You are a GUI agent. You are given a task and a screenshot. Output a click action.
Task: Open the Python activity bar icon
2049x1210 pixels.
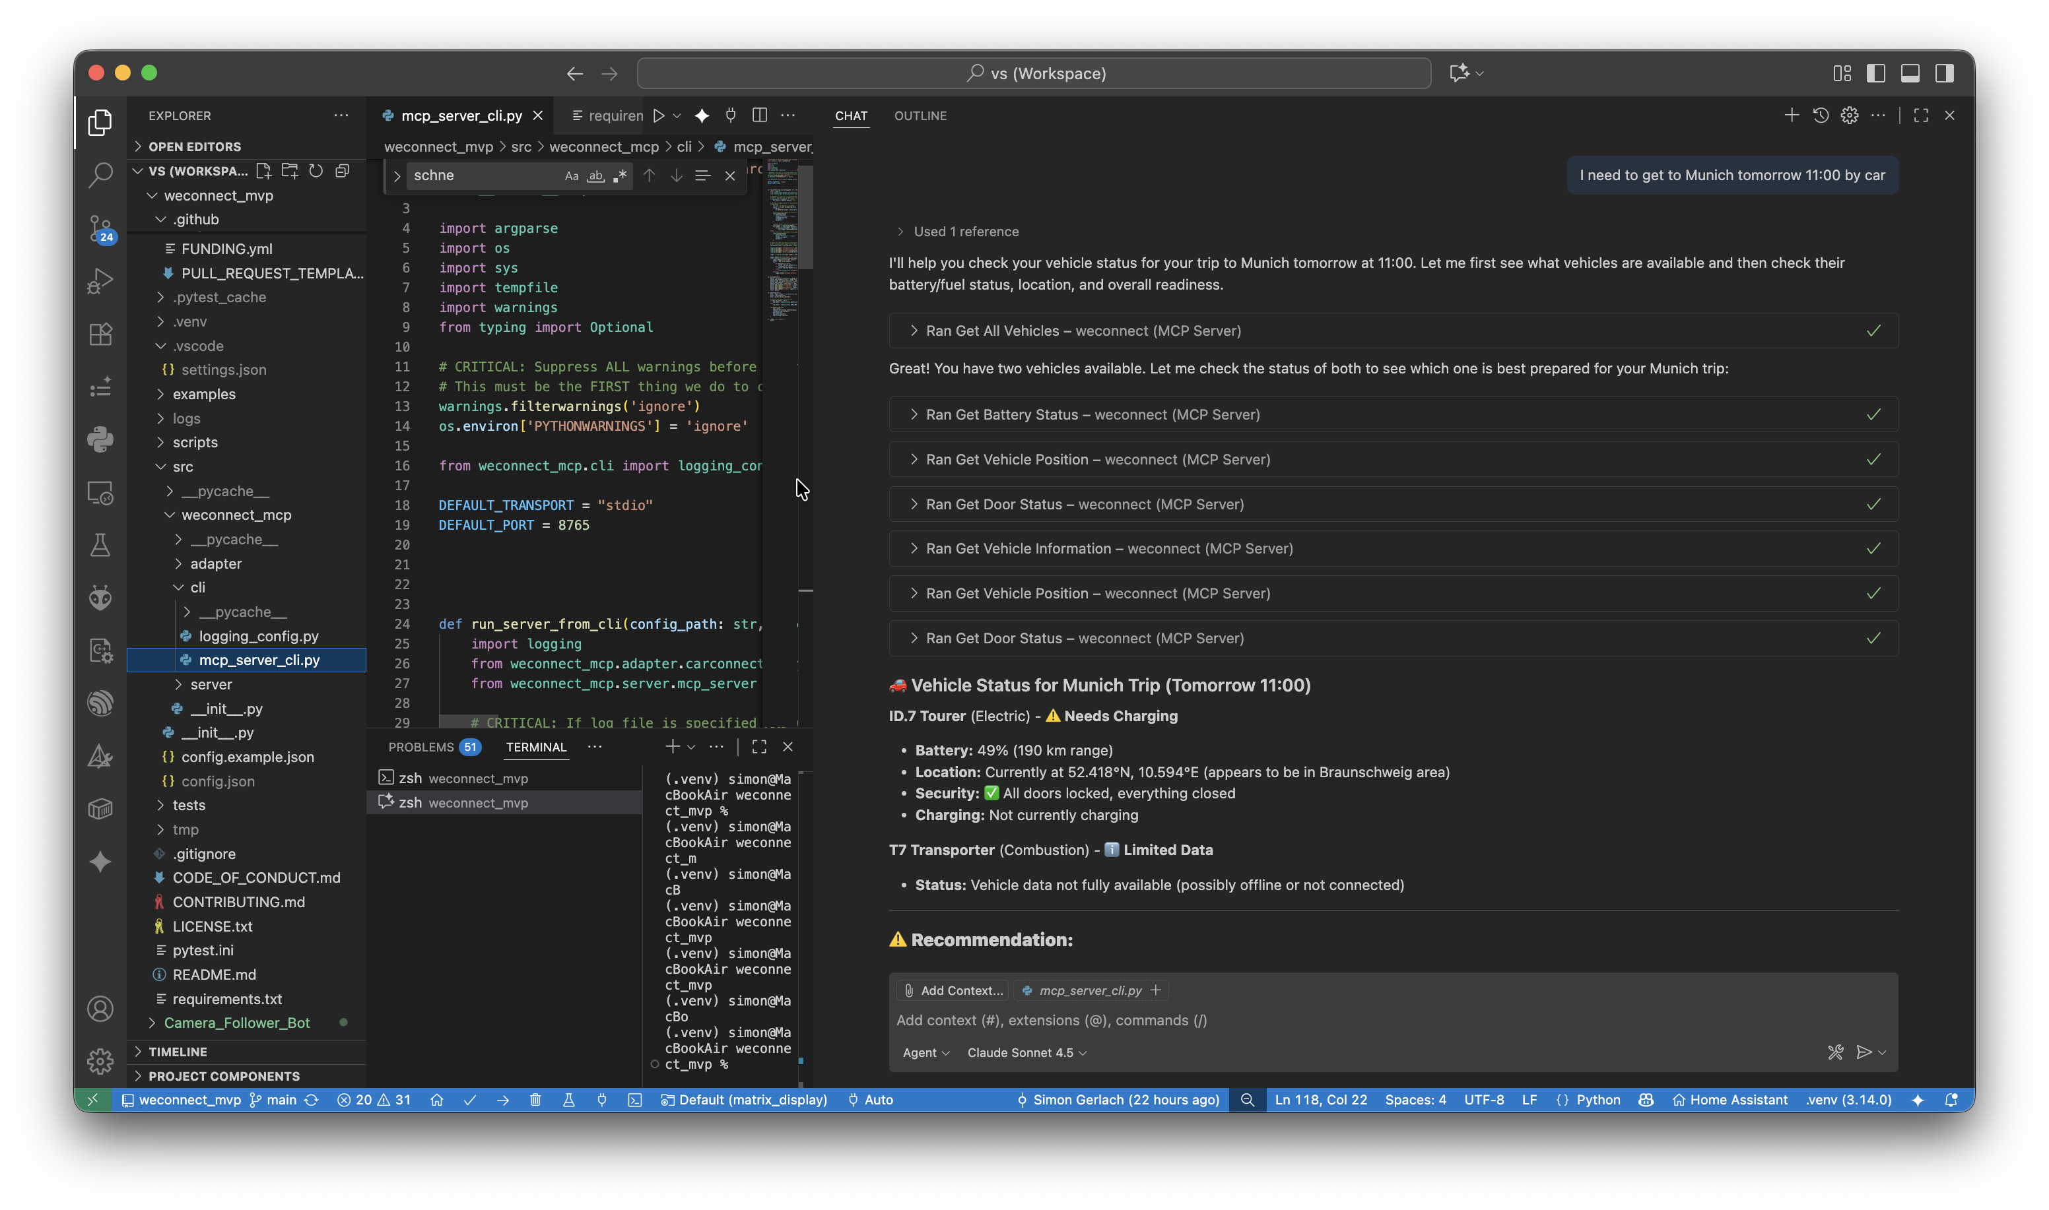pos(100,439)
